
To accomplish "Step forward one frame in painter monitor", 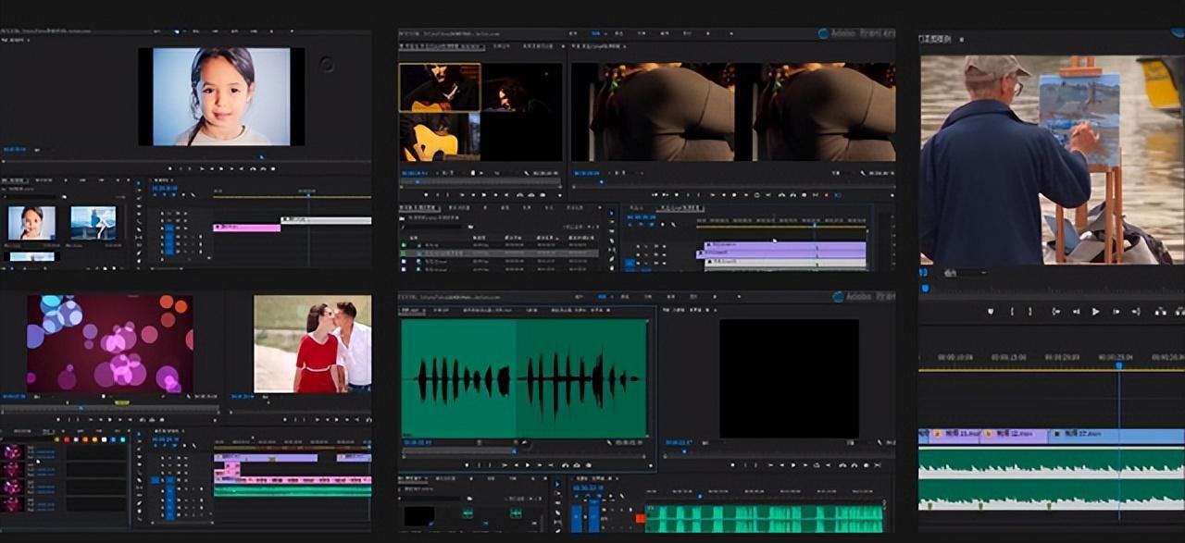I will point(1116,312).
